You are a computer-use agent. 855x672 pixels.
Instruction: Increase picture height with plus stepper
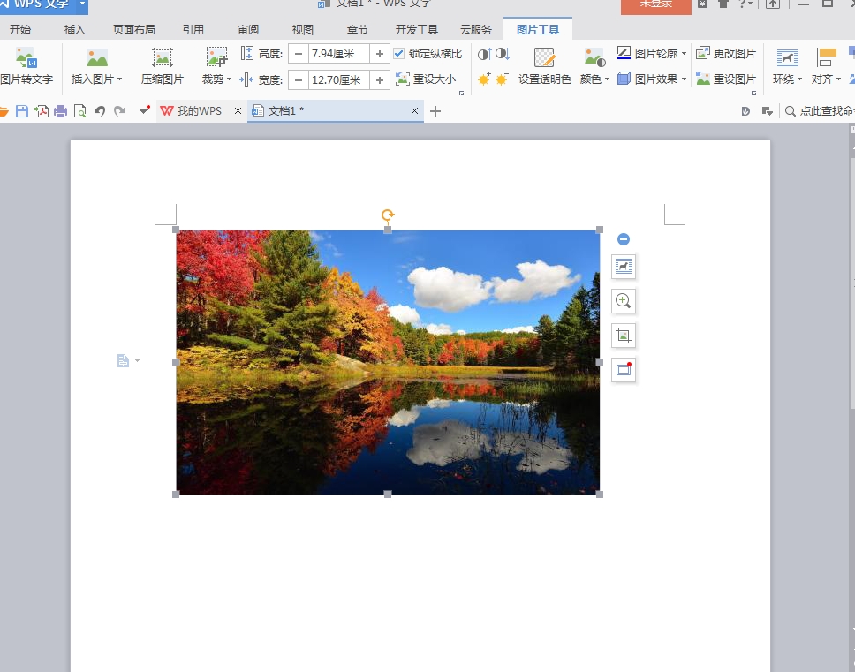coord(380,54)
